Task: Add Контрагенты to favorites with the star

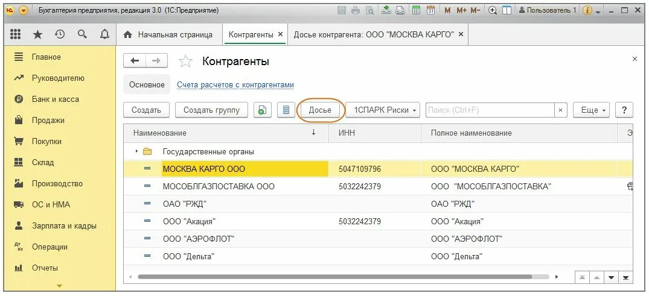Action: coord(185,61)
